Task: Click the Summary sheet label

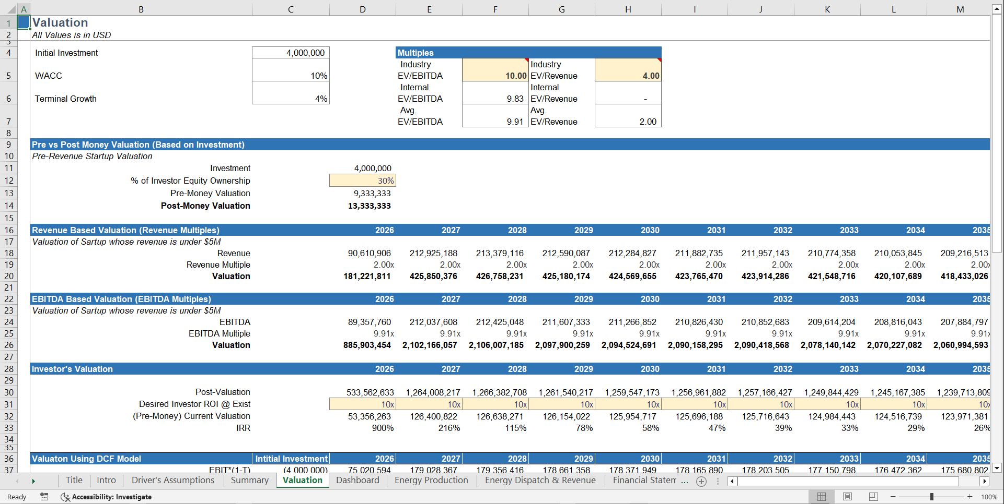Action: click(250, 481)
